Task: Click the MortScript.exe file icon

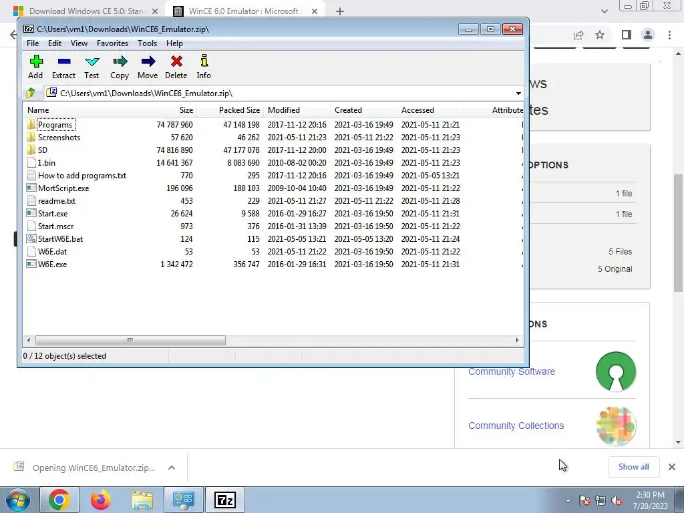Action: [31, 188]
